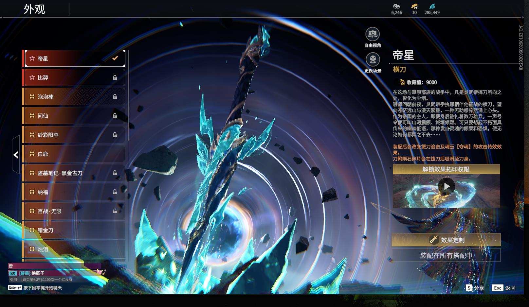The width and height of the screenshot is (529, 307).
Task: Select the 百战·无限 skin name
Action: [x=49, y=211]
